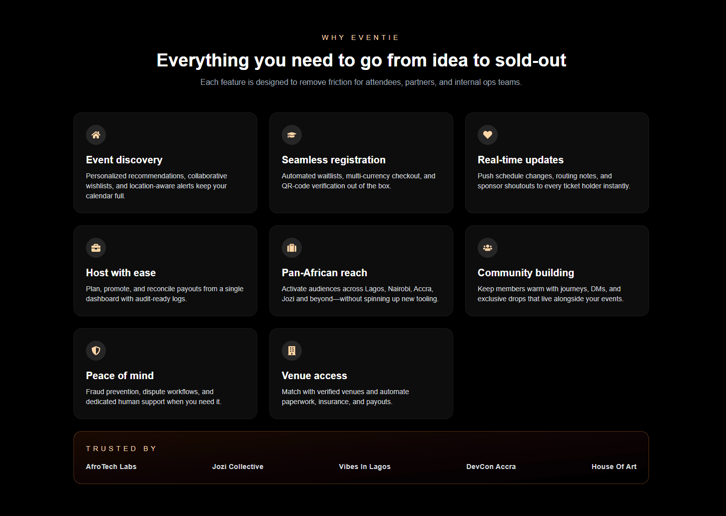Click the shield icon on Peace of mind card
The width and height of the screenshot is (726, 516).
[x=96, y=351]
